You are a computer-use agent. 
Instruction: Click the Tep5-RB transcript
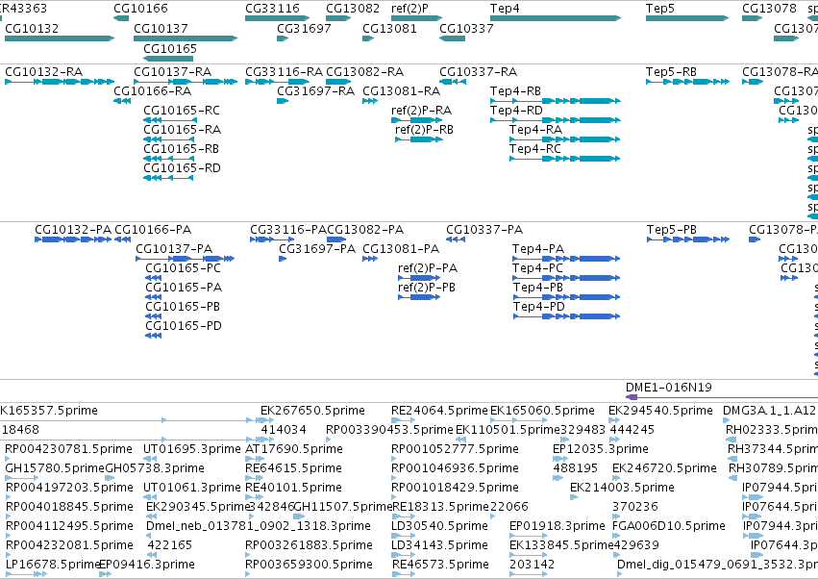[x=687, y=82]
